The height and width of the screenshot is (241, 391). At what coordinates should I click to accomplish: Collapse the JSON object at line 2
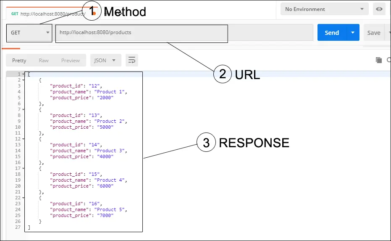[x=23, y=80]
